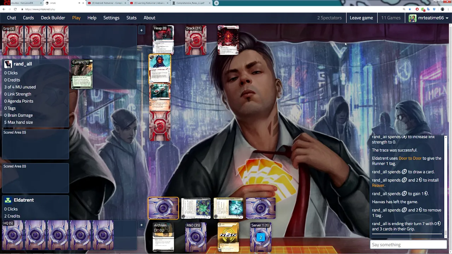Open the About page
Viewport: 452px width, 254px height.
[x=149, y=18]
